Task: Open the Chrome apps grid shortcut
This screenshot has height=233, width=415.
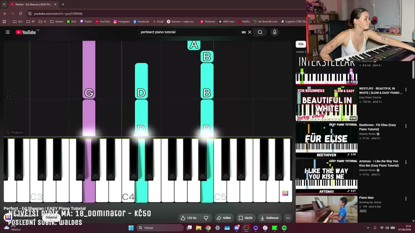Action: [x=4, y=22]
